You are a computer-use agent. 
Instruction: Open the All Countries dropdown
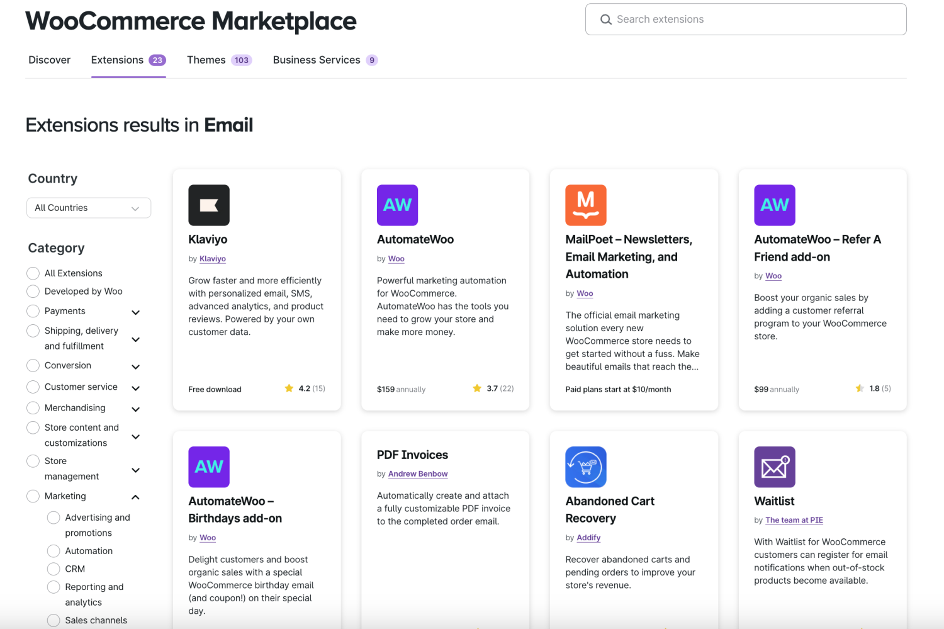click(88, 207)
